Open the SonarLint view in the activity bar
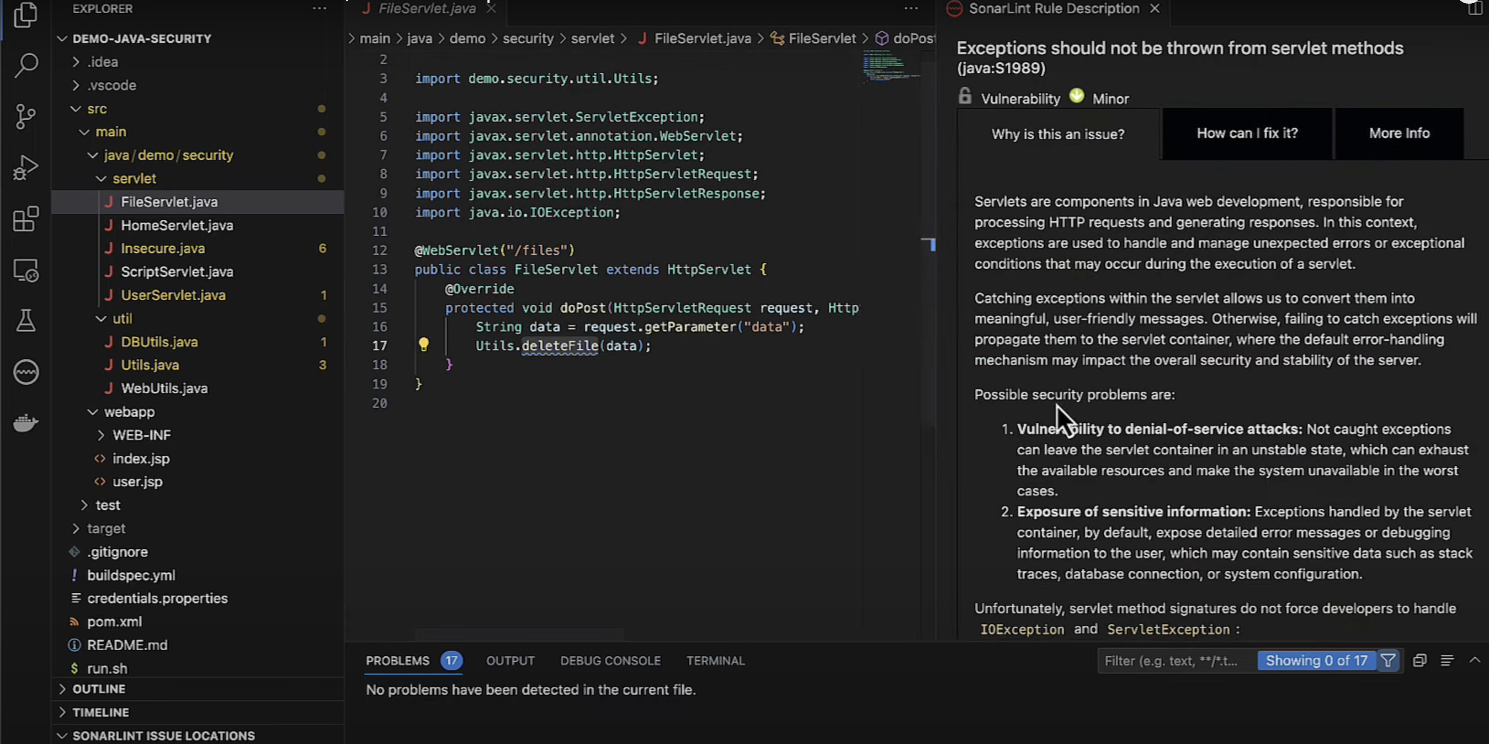This screenshot has width=1489, height=744. tap(26, 372)
